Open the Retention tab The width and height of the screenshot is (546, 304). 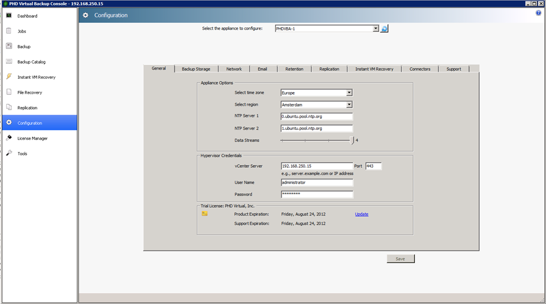[294, 69]
